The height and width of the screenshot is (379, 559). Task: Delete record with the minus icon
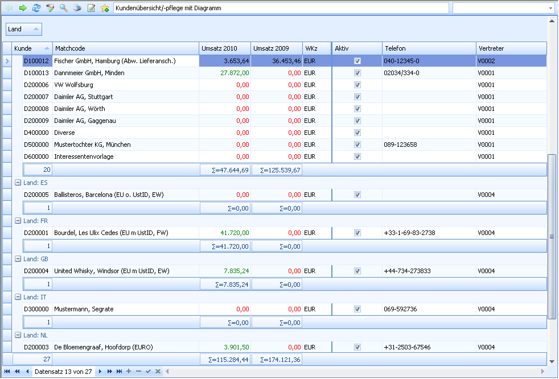[139, 372]
